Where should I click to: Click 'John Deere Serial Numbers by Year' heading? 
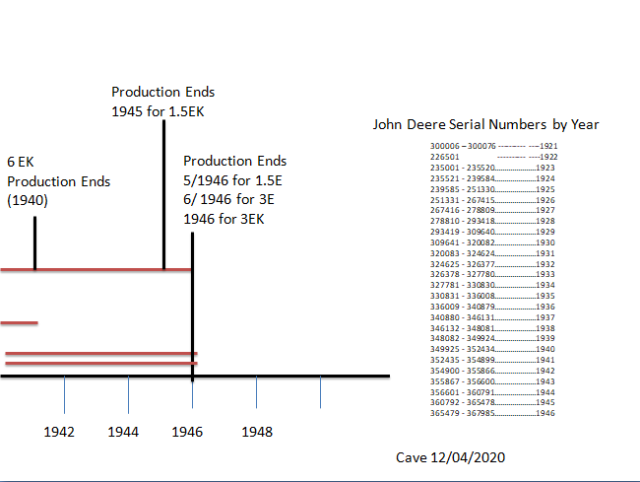(485, 124)
